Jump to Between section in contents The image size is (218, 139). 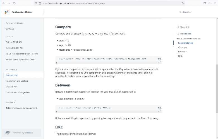[x=182, y=52]
